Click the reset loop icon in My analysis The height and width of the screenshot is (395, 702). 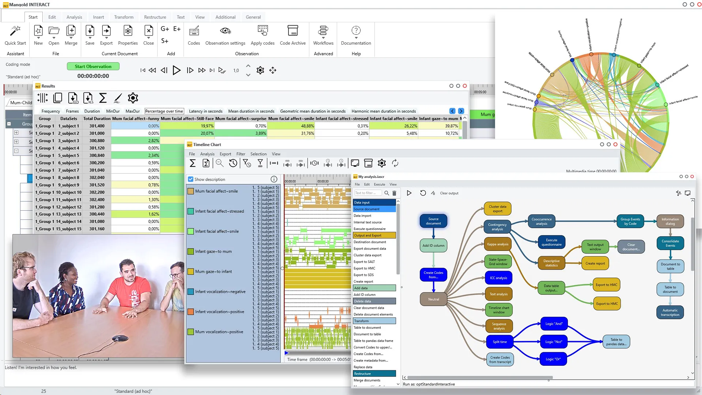[423, 193]
